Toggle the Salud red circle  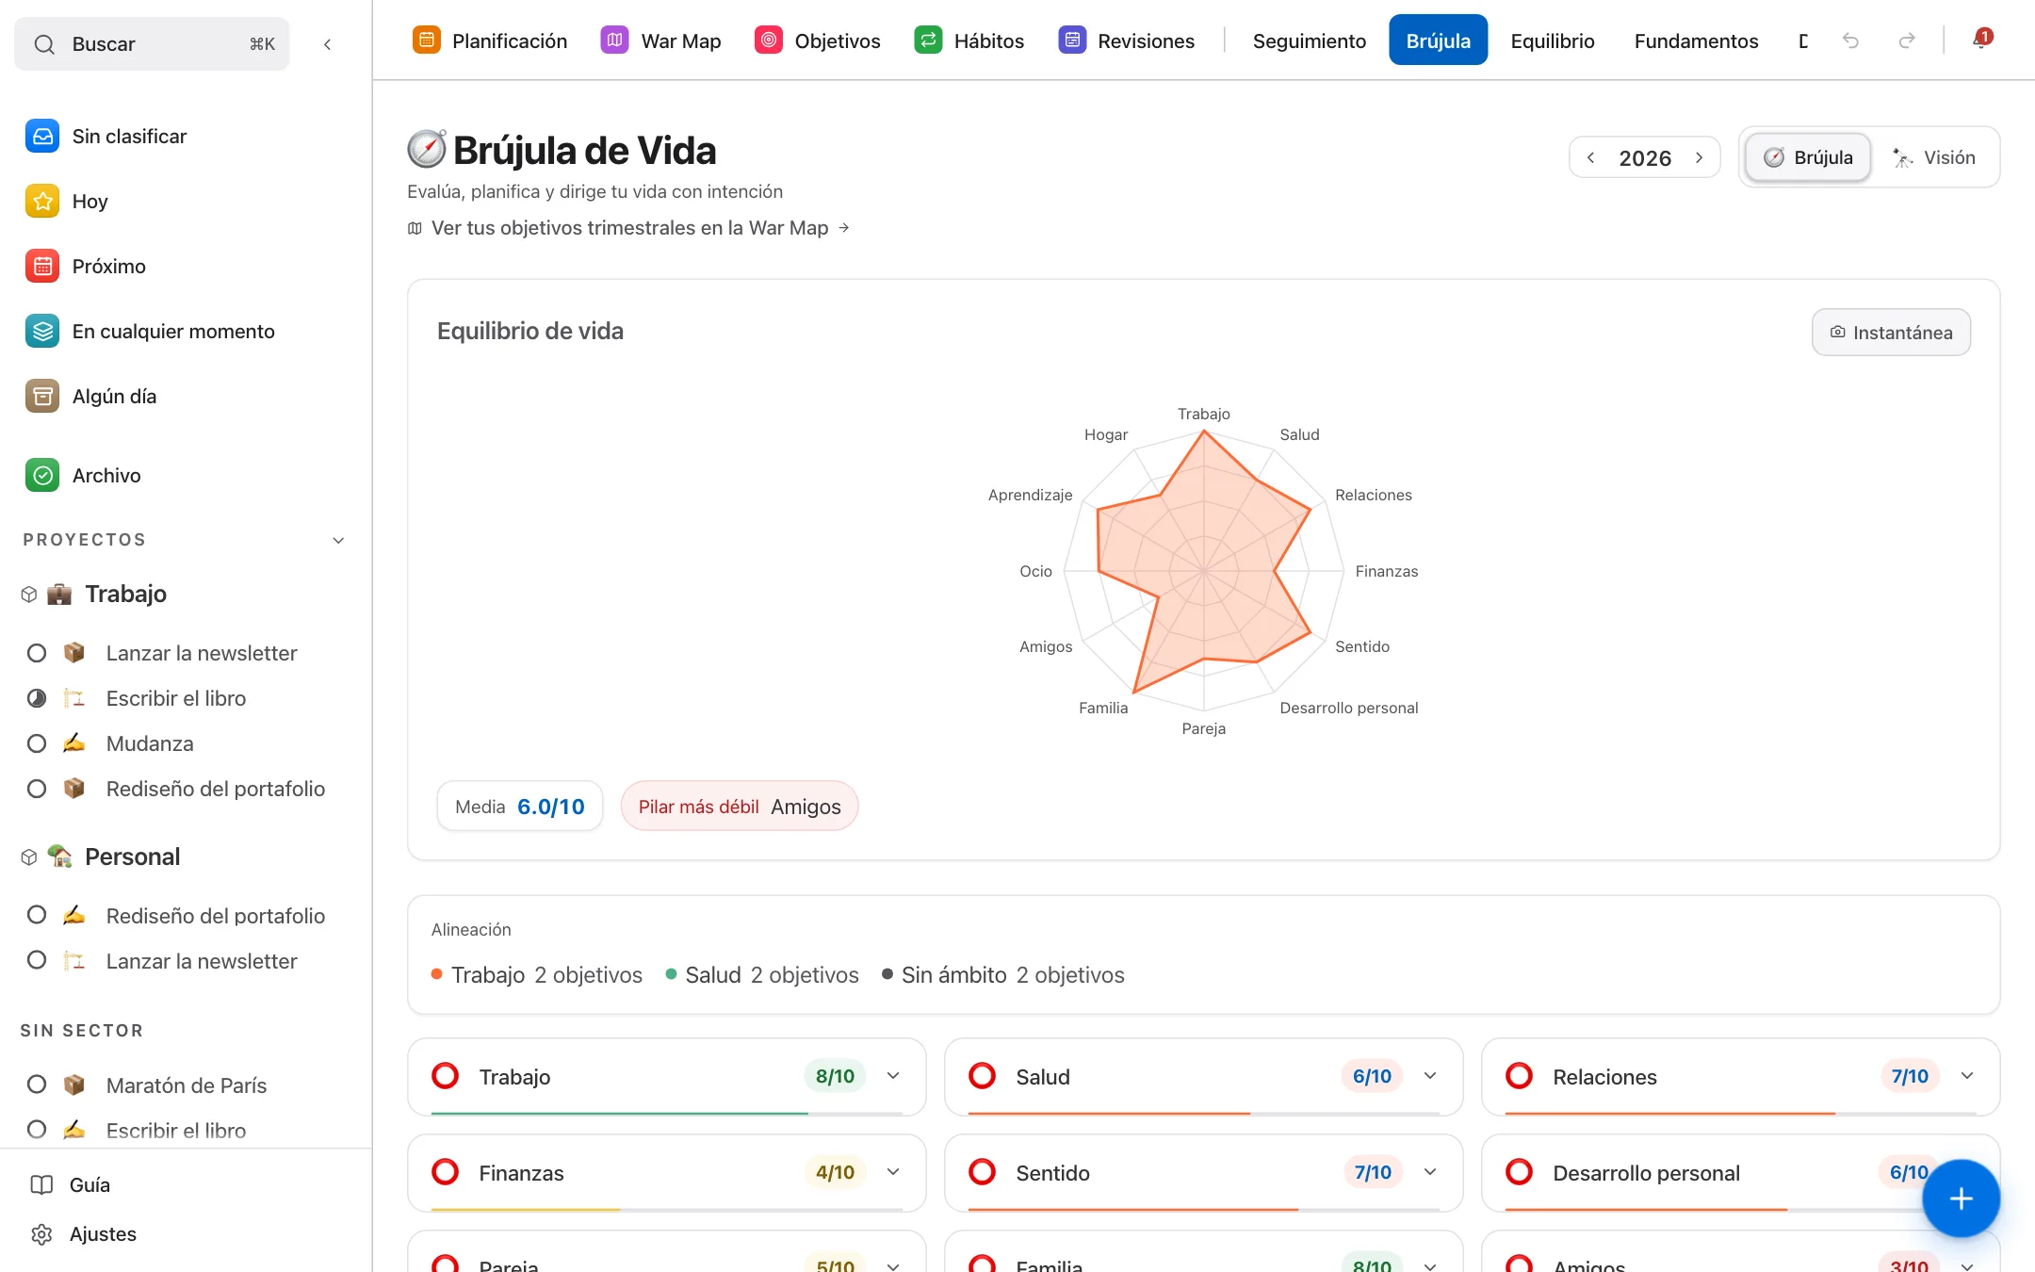(x=983, y=1076)
